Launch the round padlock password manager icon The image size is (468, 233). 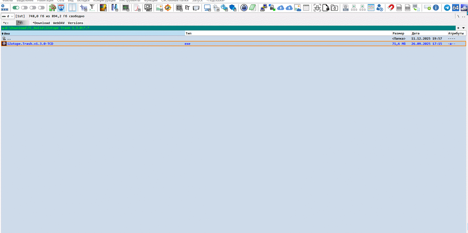(x=244, y=8)
